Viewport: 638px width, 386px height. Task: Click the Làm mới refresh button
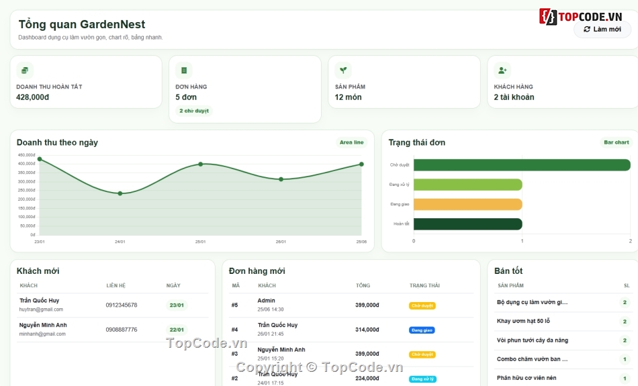(602, 30)
